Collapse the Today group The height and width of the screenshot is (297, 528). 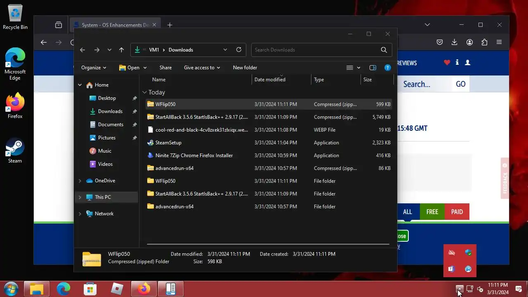tap(144, 92)
